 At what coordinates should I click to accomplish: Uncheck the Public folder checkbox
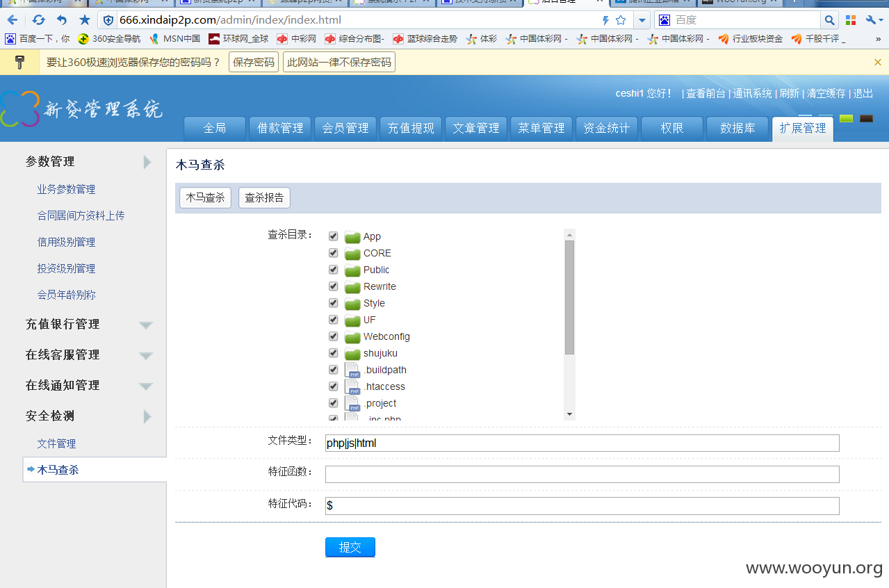(x=333, y=270)
